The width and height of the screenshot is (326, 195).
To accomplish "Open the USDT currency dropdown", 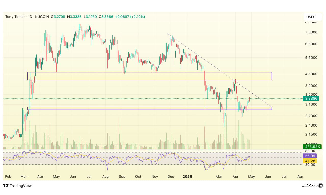I will click(311, 17).
